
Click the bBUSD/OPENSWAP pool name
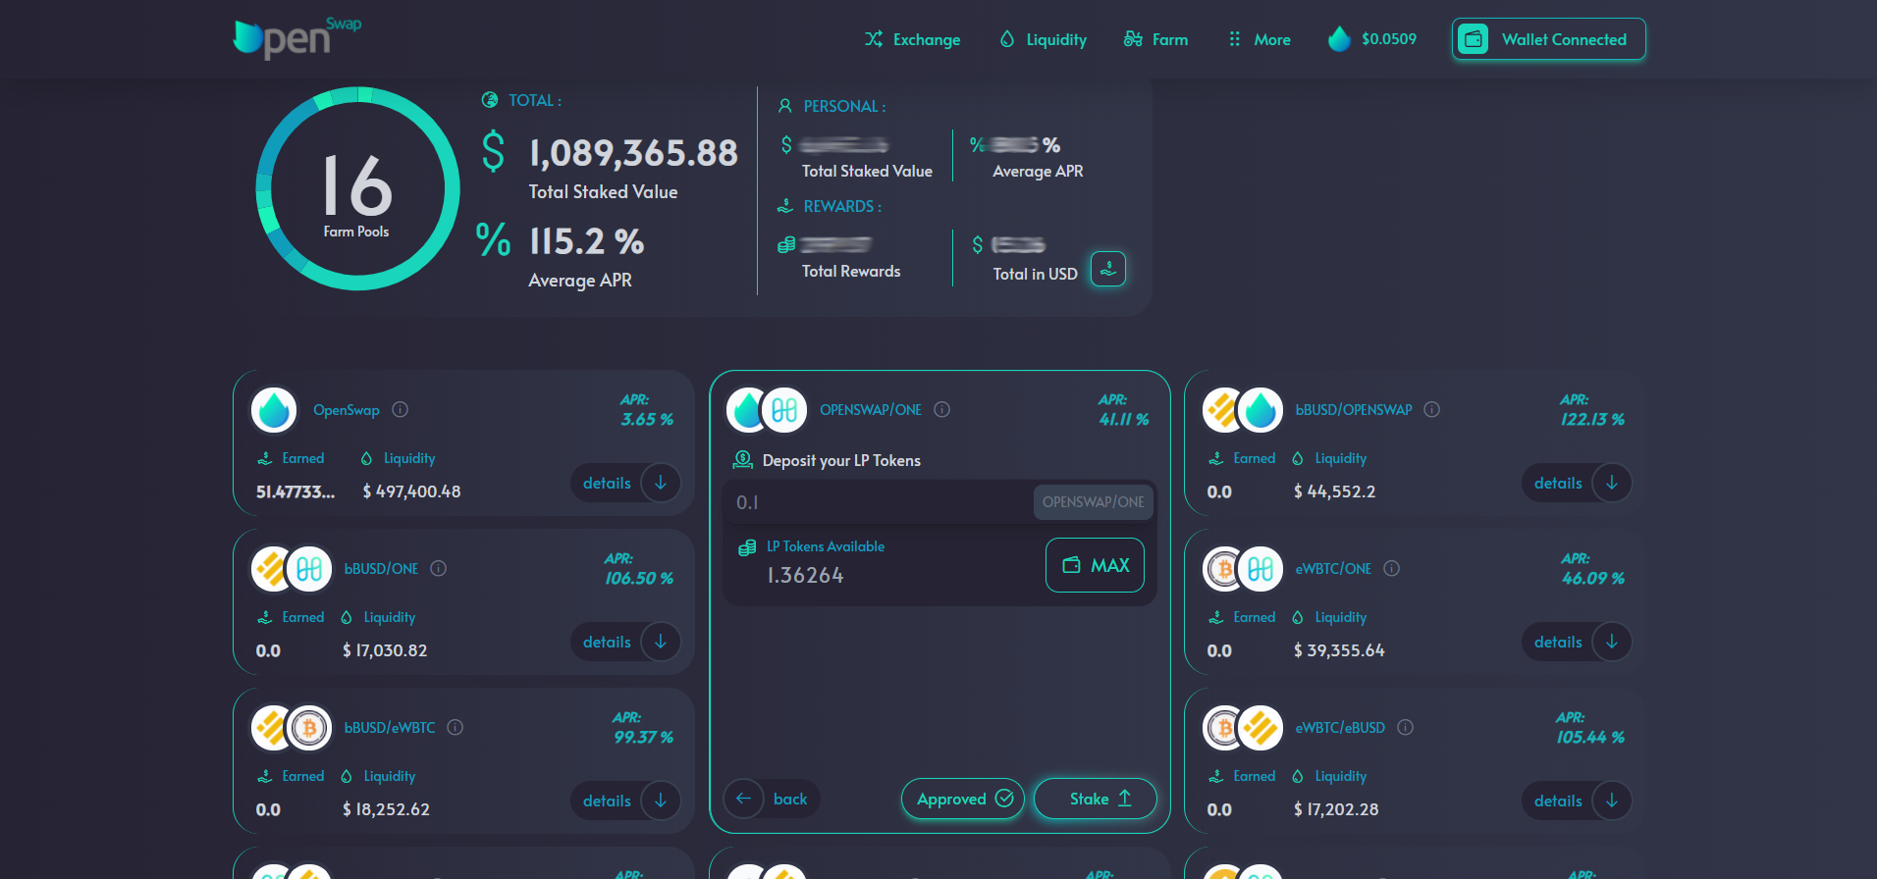(1353, 410)
